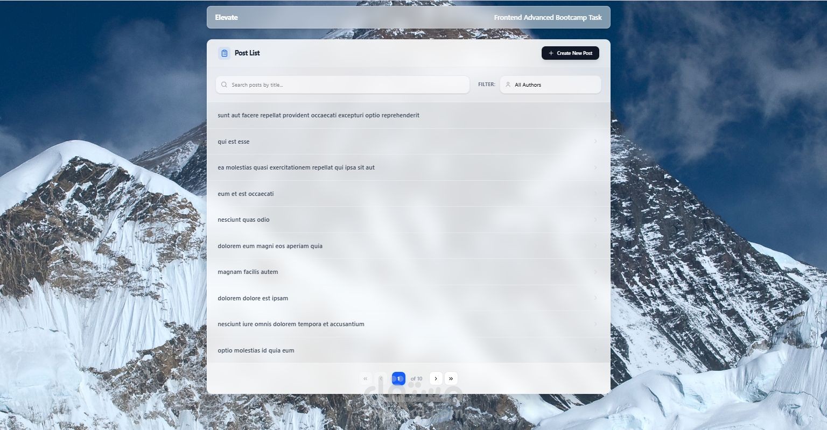Click the 'of 10' page count text

click(x=417, y=379)
